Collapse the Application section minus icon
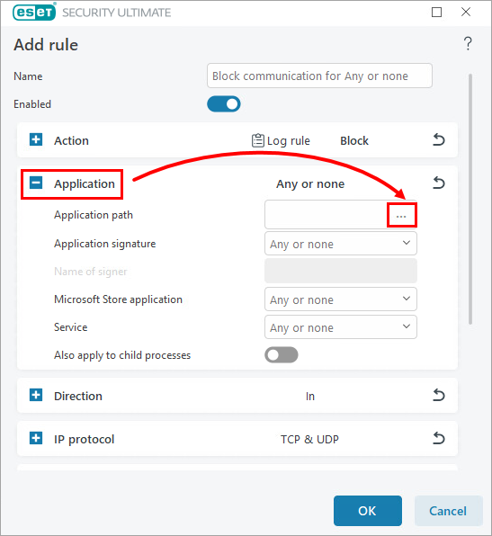This screenshot has height=536, width=492. pyautogui.click(x=36, y=183)
